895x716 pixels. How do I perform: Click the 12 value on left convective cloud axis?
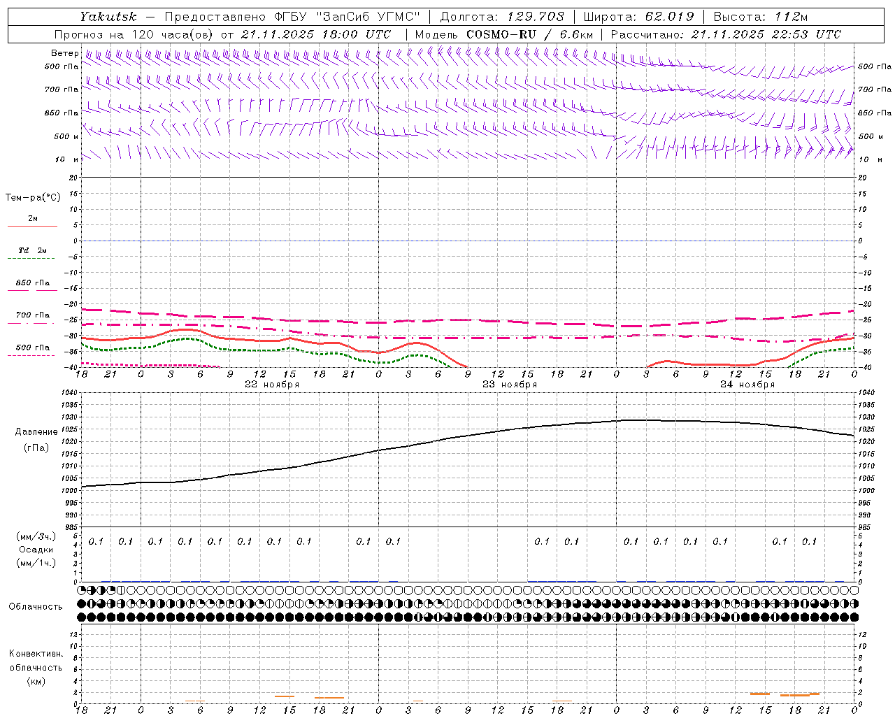tap(73, 634)
